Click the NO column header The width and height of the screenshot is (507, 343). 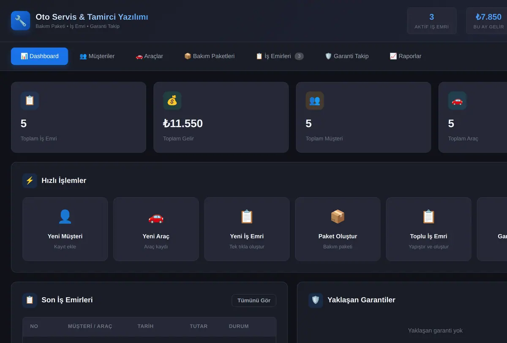(x=34, y=327)
